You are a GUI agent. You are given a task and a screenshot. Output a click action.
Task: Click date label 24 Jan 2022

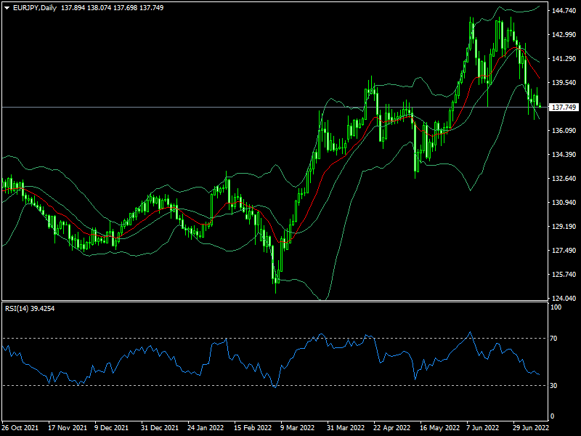click(206, 427)
